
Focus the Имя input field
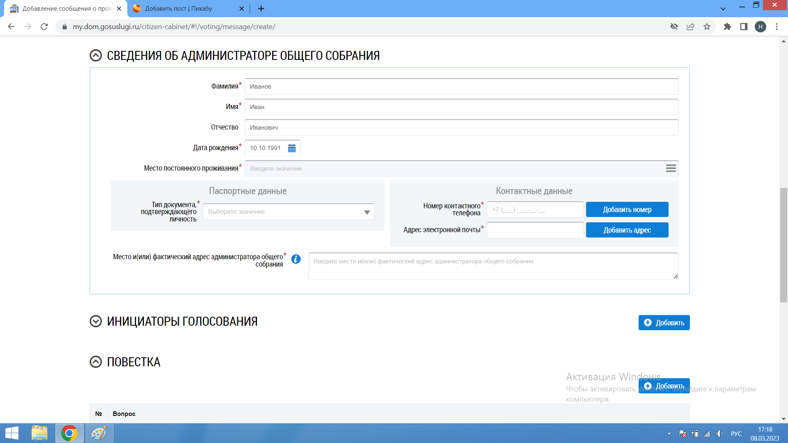pos(461,107)
